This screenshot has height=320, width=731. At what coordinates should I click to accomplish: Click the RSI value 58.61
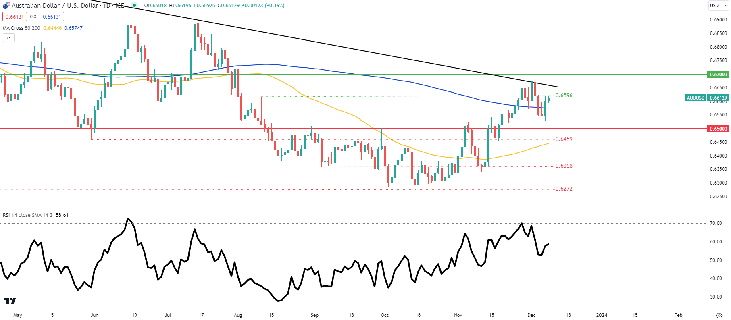point(62,215)
